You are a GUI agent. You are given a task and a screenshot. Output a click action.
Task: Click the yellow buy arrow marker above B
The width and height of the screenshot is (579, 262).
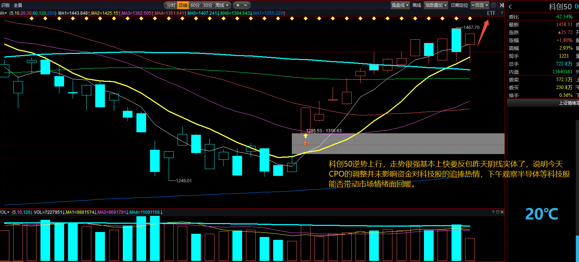tap(305, 136)
